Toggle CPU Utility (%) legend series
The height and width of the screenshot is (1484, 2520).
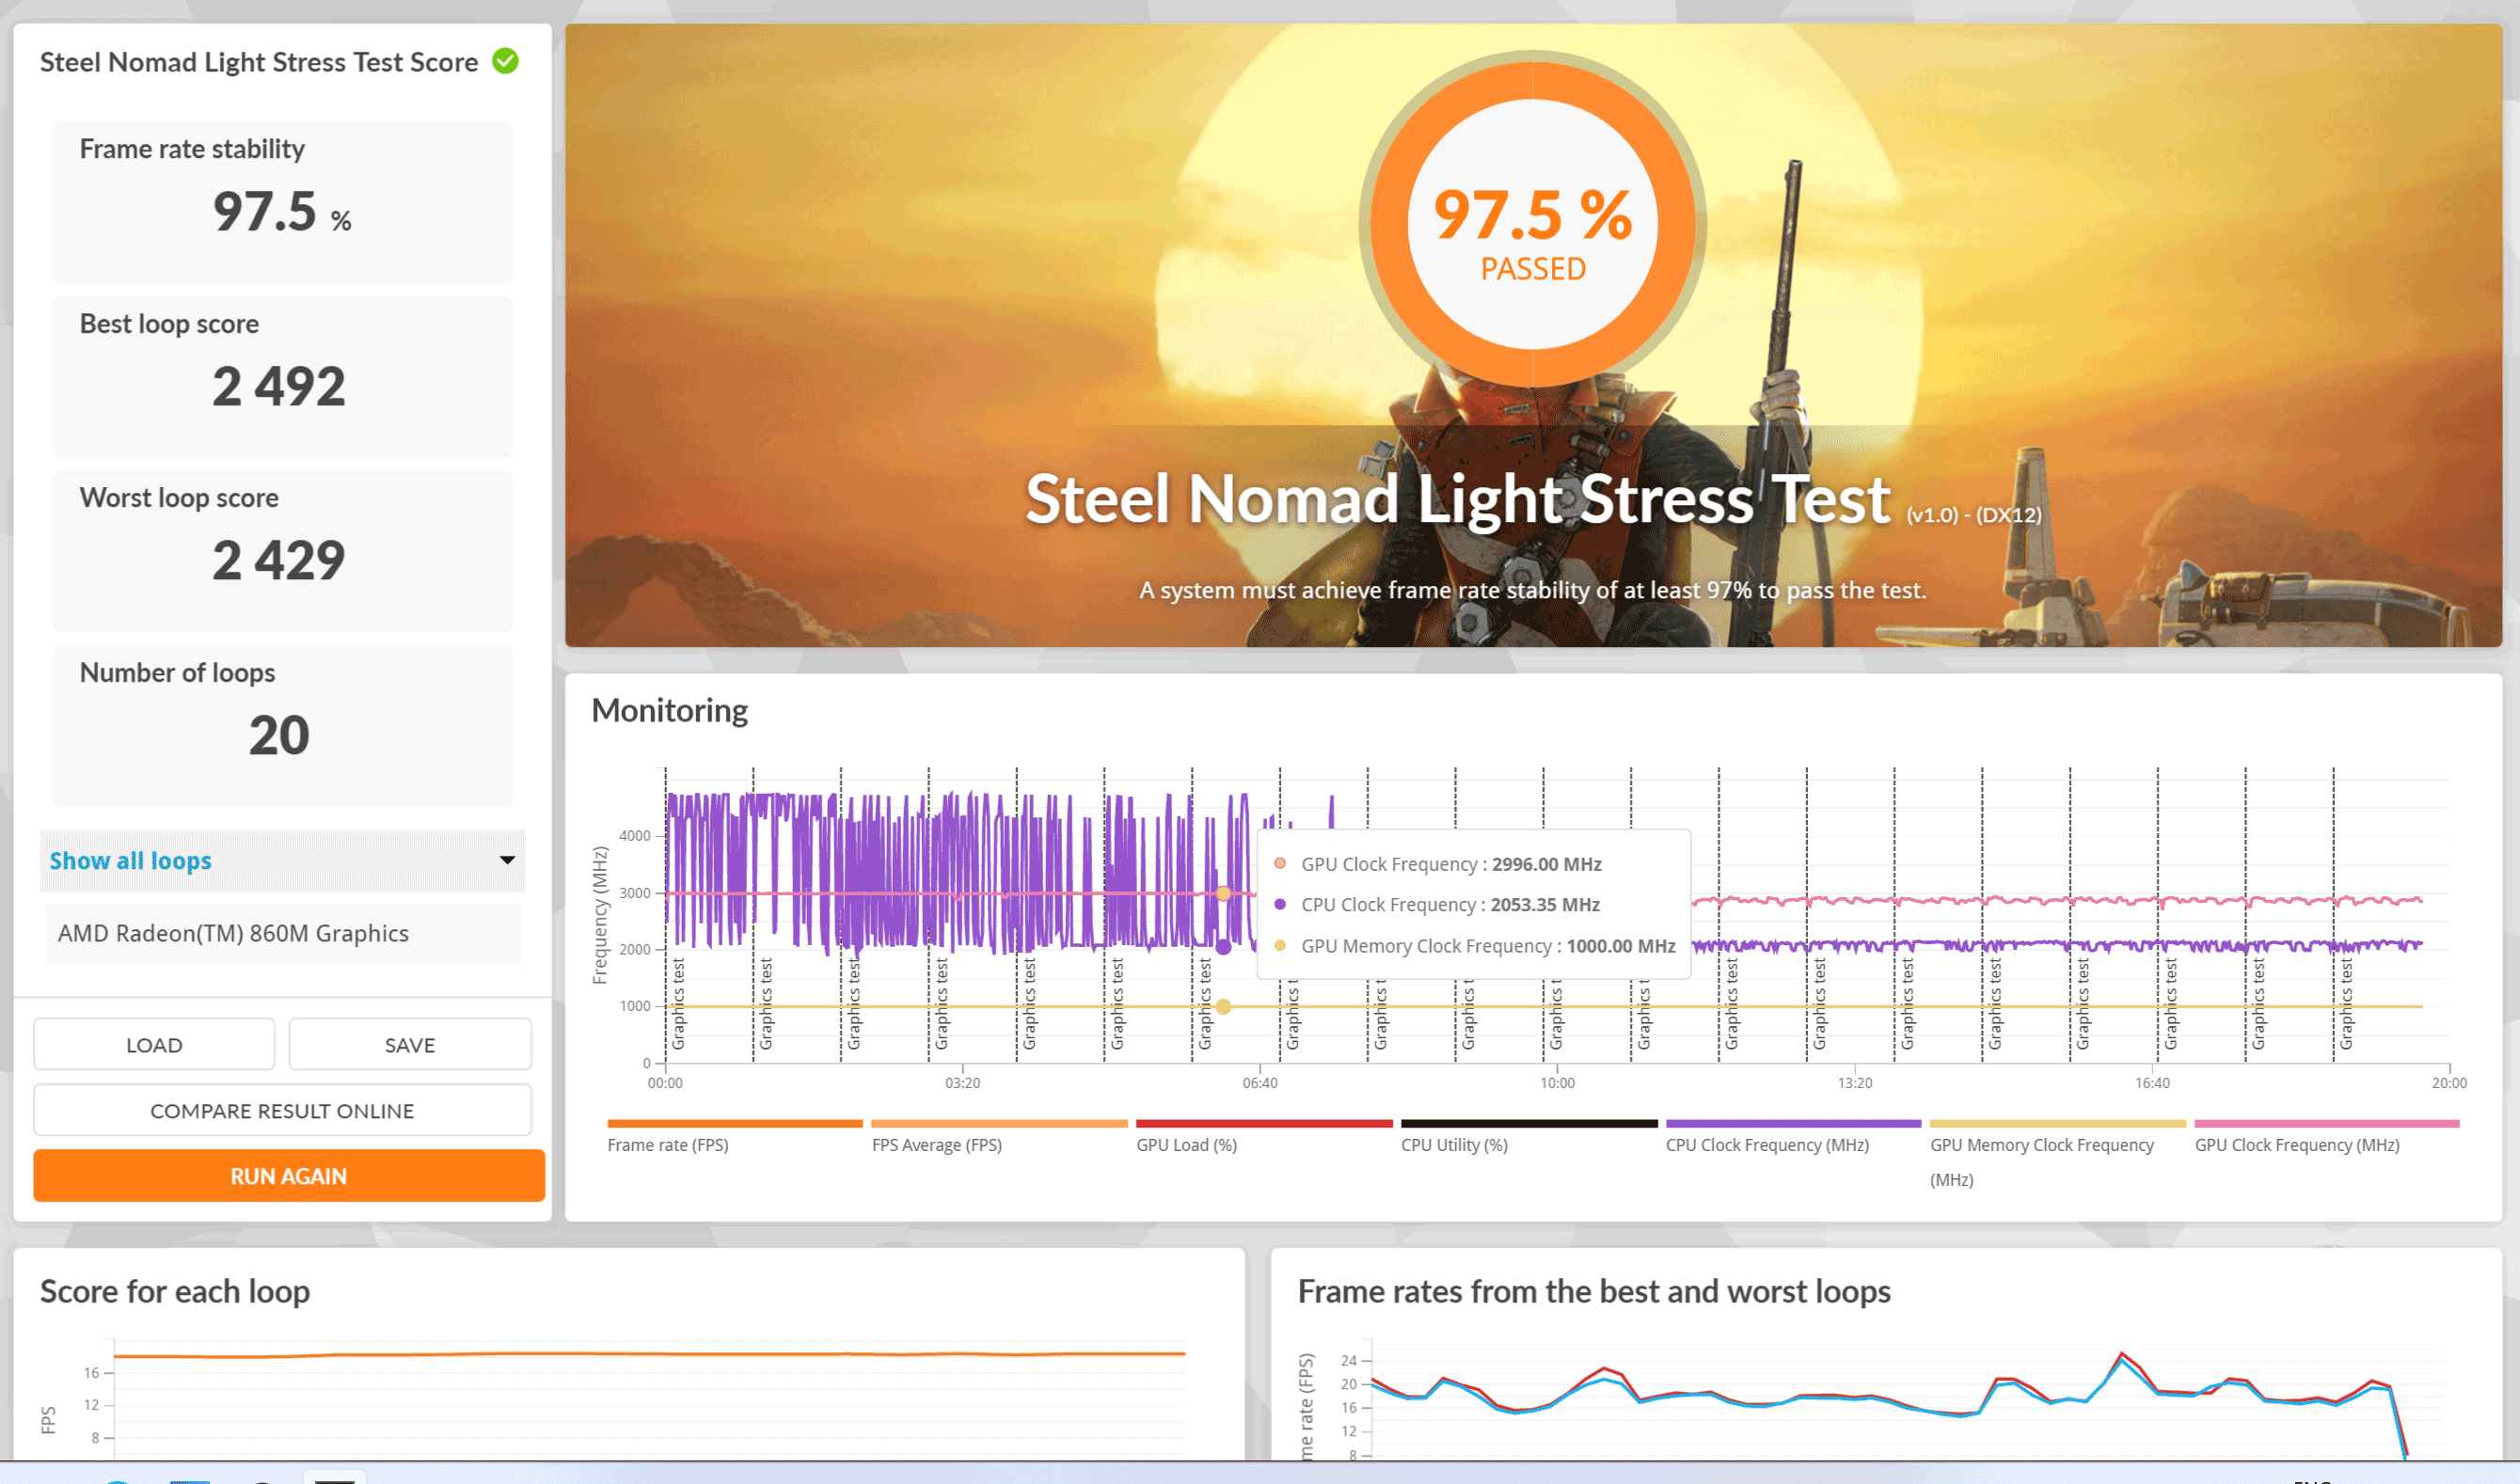[x=1528, y=1138]
